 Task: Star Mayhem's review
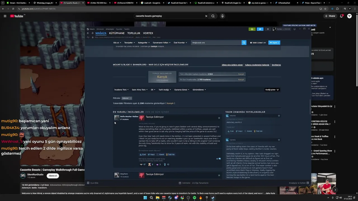click(x=219, y=175)
